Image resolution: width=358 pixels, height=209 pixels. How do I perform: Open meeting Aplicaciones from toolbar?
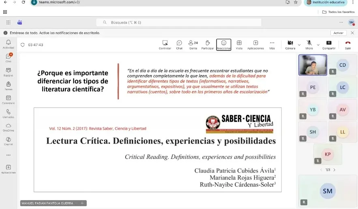click(255, 45)
